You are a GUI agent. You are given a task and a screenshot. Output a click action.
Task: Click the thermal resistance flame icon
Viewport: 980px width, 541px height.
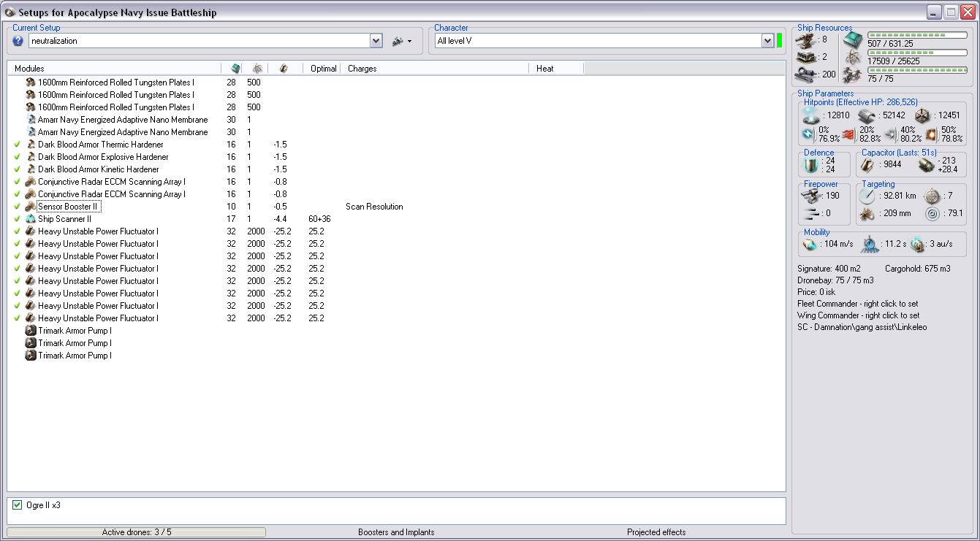(848, 134)
